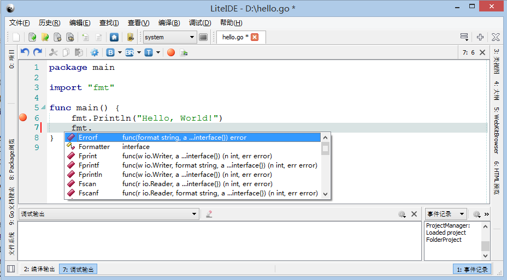Screen dimensions: 507x280
Task: Open the 帮助(H) menu
Action: pyautogui.click(x=231, y=22)
